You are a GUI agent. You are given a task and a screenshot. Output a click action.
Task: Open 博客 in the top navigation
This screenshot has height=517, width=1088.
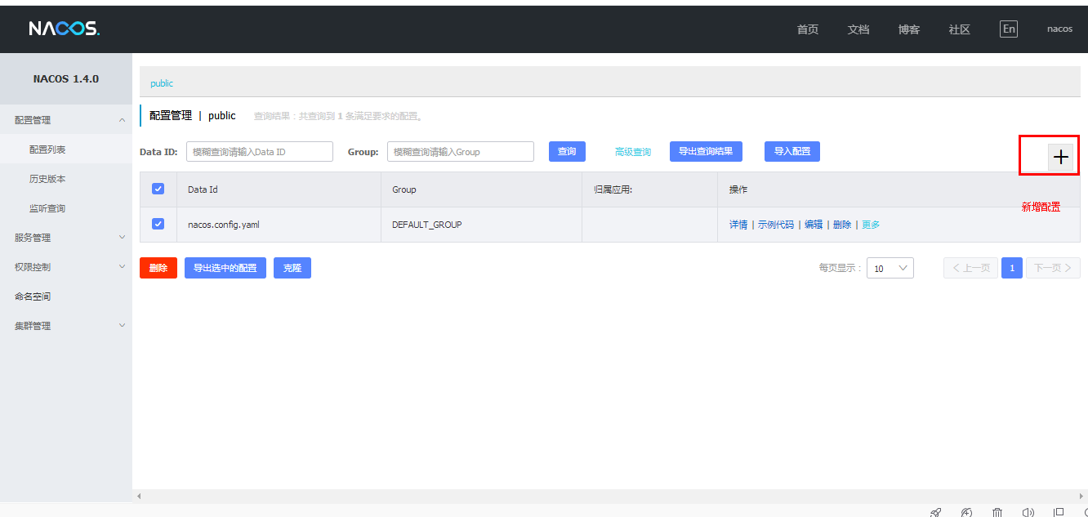click(909, 29)
